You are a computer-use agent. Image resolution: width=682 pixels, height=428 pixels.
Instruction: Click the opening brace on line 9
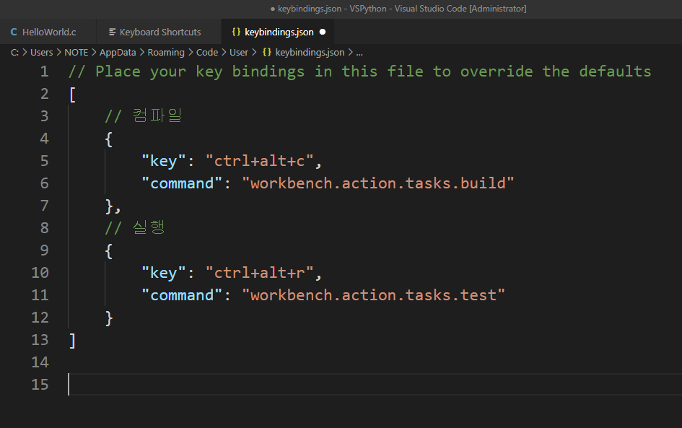click(x=109, y=250)
